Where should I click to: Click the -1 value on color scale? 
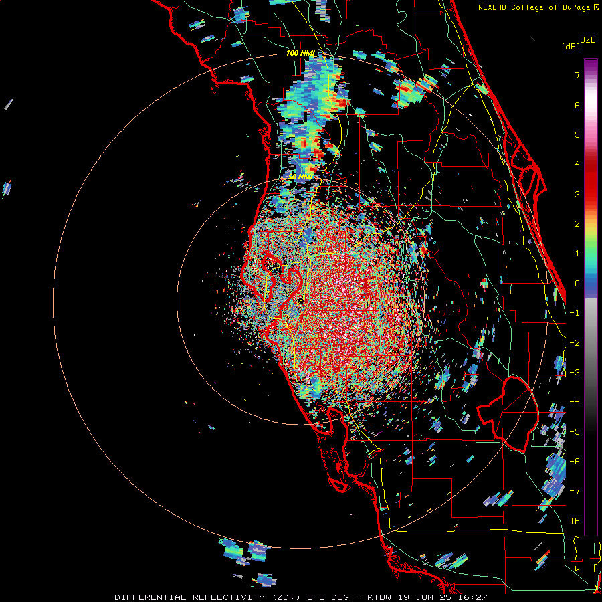(x=575, y=313)
